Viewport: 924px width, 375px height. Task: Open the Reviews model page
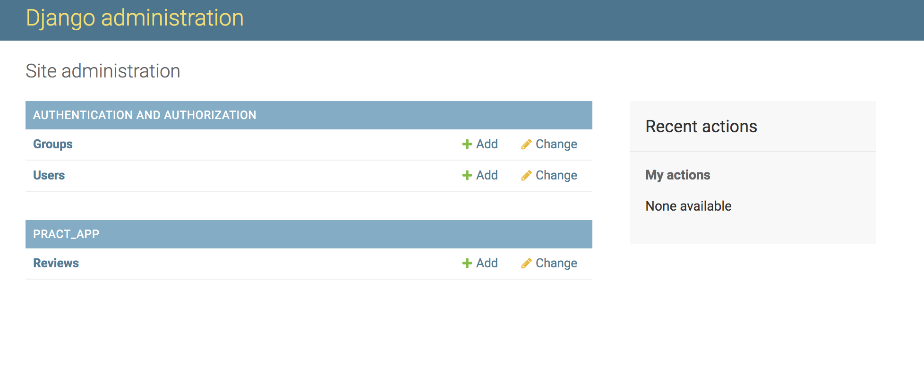tap(56, 263)
